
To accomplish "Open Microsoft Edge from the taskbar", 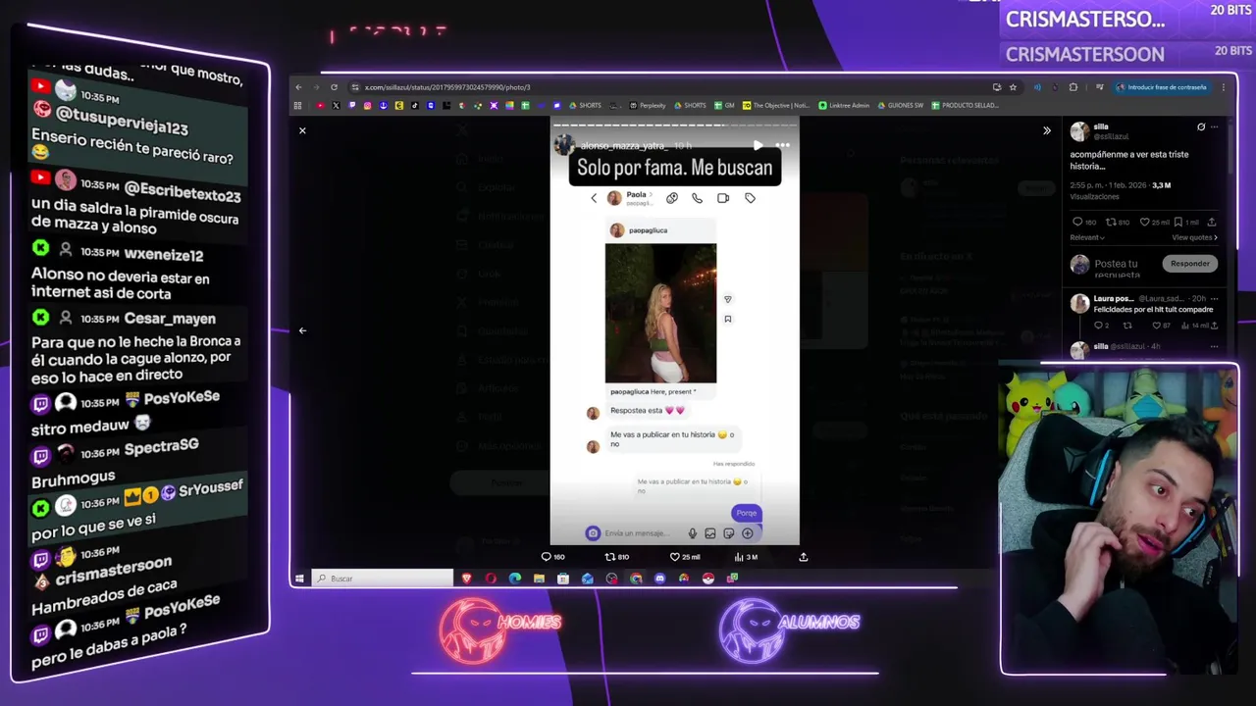I will 515,579.
